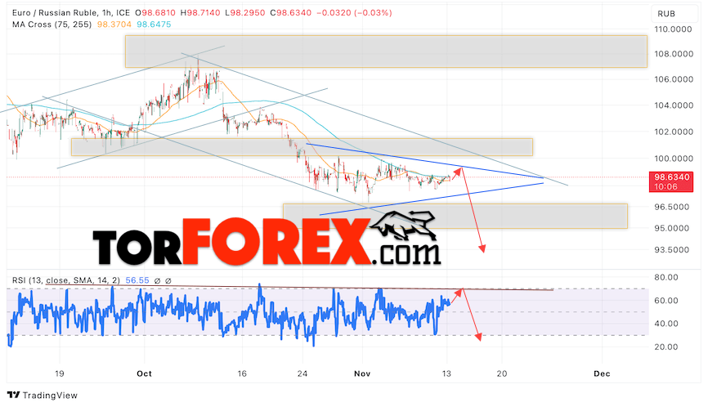Click the Nov label on time axis
This screenshot has height=407, width=708.
click(362, 373)
